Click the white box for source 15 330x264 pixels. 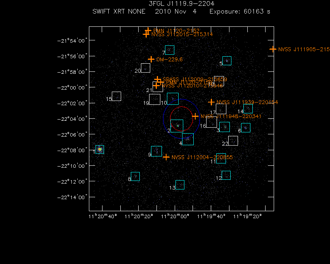[x=116, y=96]
